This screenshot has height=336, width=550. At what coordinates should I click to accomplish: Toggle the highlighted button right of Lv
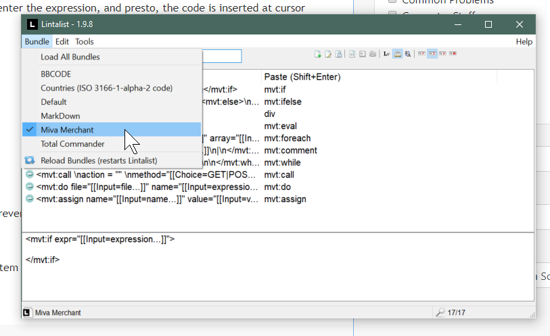[398, 54]
